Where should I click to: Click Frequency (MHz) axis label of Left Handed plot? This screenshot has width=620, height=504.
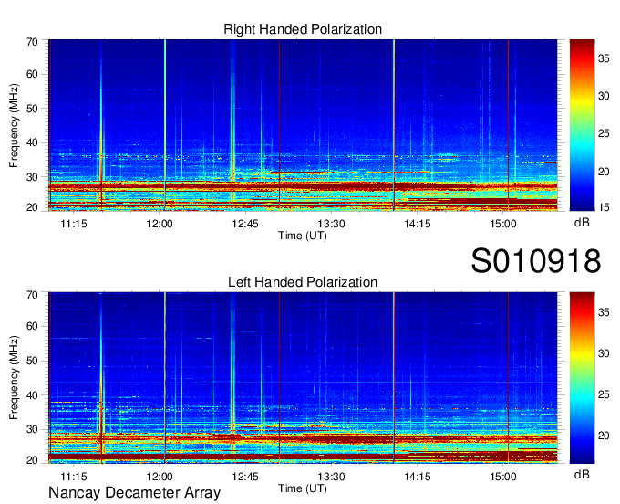14,378
